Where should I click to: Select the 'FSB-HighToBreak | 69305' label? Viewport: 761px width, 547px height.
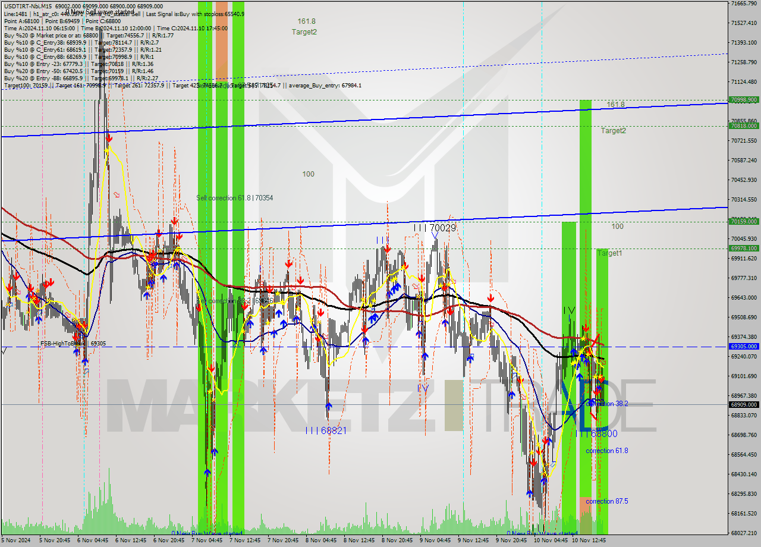coord(73,344)
